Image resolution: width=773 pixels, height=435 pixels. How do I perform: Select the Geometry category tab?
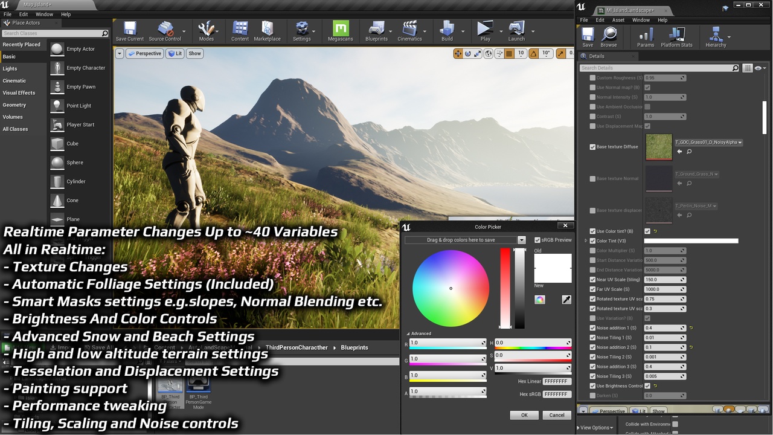point(14,105)
